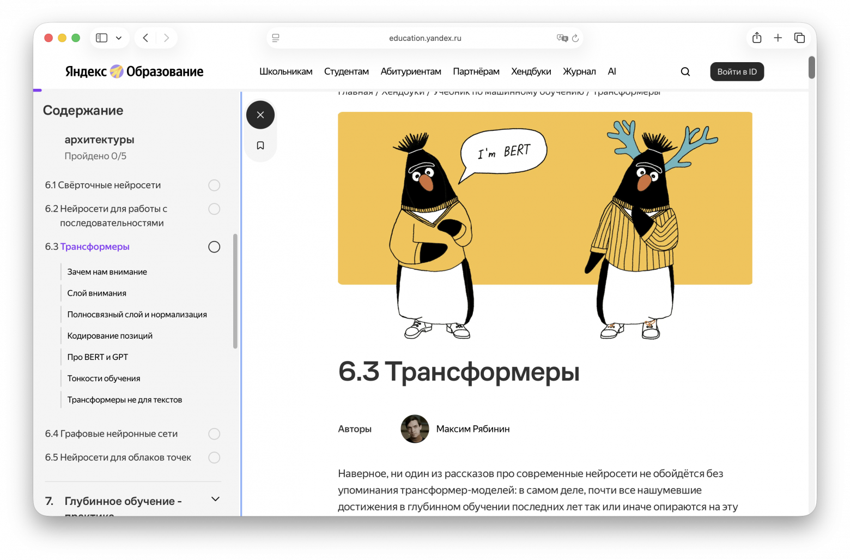Click the Яндекс Образование logo
This screenshot has height=560, width=850.
pyautogui.click(x=133, y=71)
